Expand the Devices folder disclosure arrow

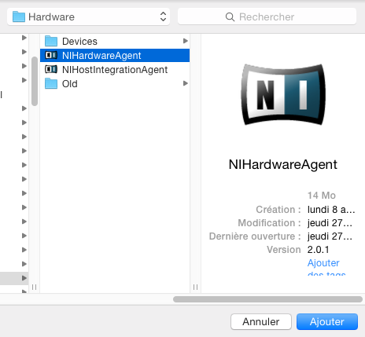click(186, 41)
